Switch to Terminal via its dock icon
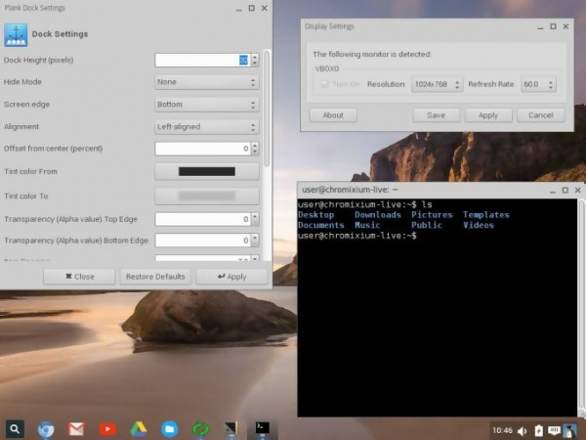 (x=263, y=428)
